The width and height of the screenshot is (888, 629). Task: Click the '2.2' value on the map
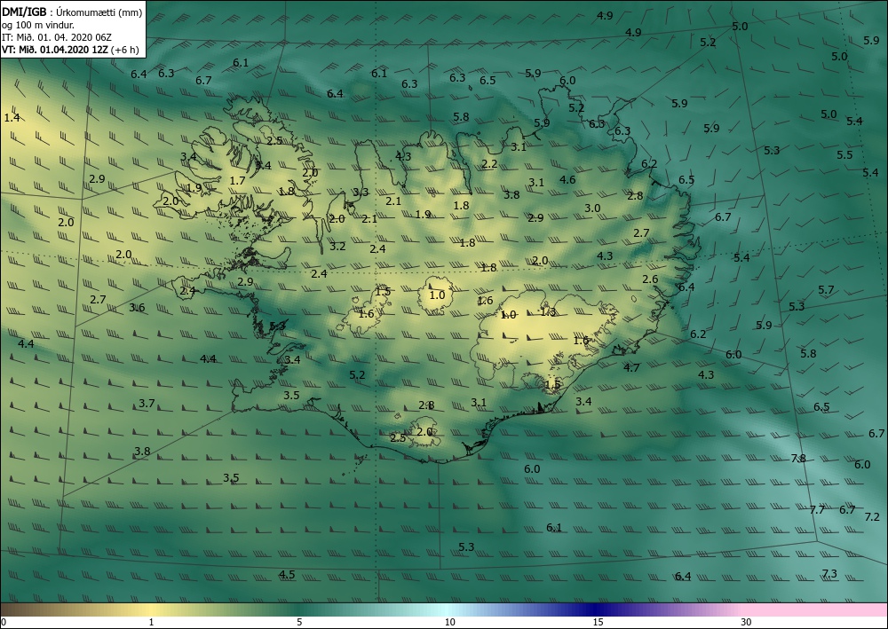pyautogui.click(x=489, y=164)
